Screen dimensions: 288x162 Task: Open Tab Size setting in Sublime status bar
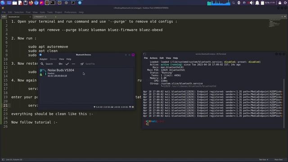click(x=263, y=160)
